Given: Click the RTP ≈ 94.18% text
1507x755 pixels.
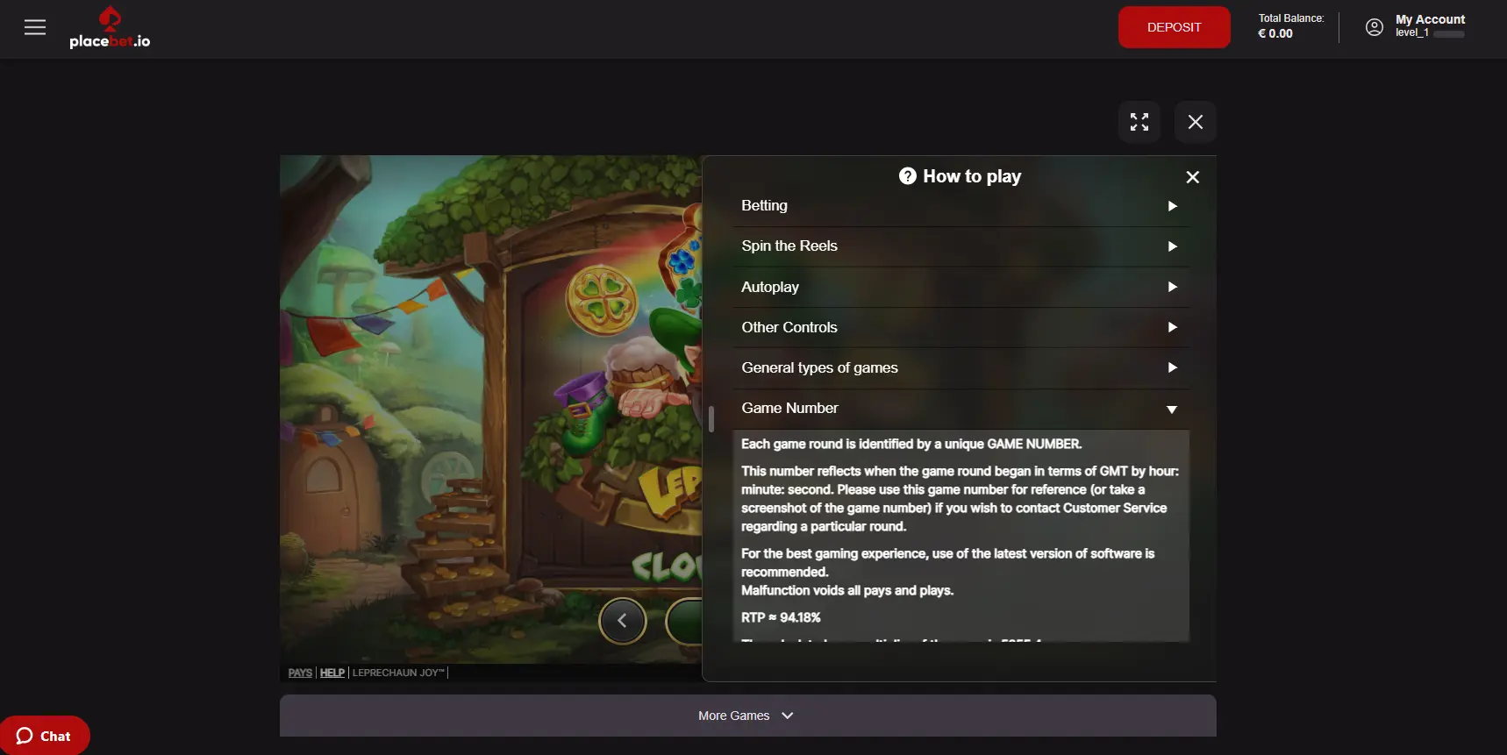Looking at the screenshot, I should tap(781, 617).
